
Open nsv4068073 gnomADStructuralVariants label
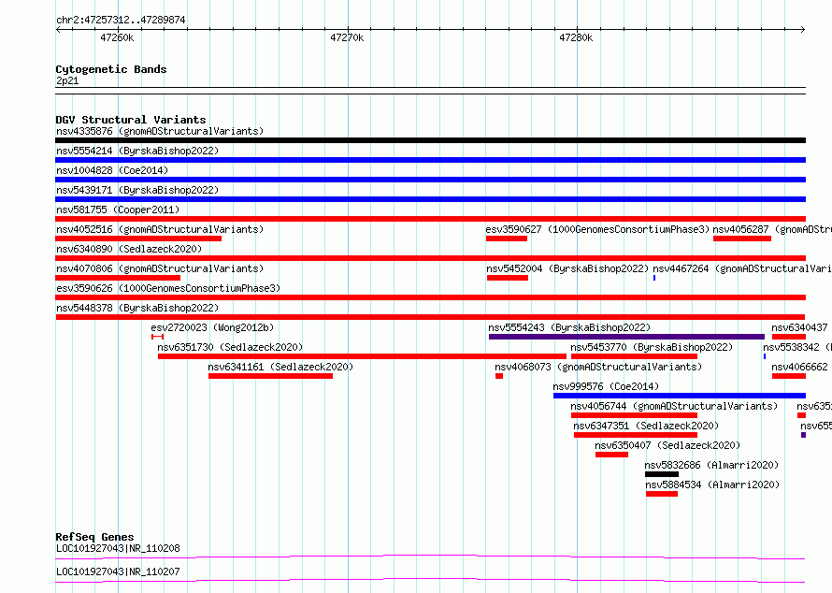[x=598, y=367]
